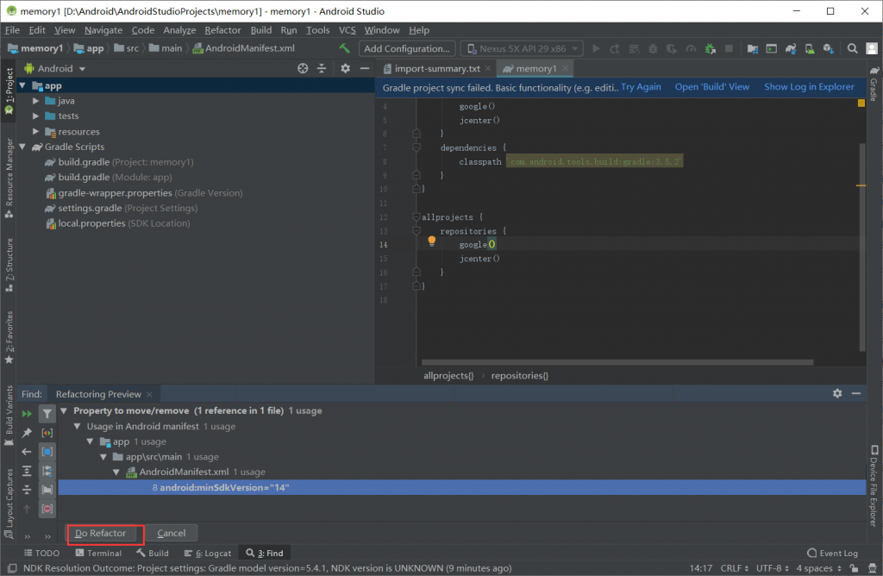
Task: Expand the tests folder node
Action: click(x=35, y=116)
